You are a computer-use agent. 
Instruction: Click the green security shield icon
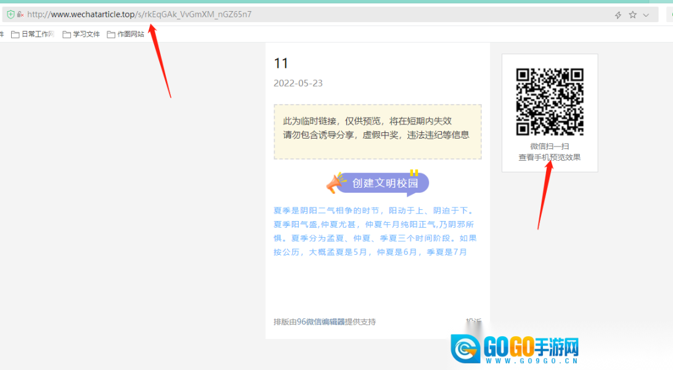pos(10,14)
